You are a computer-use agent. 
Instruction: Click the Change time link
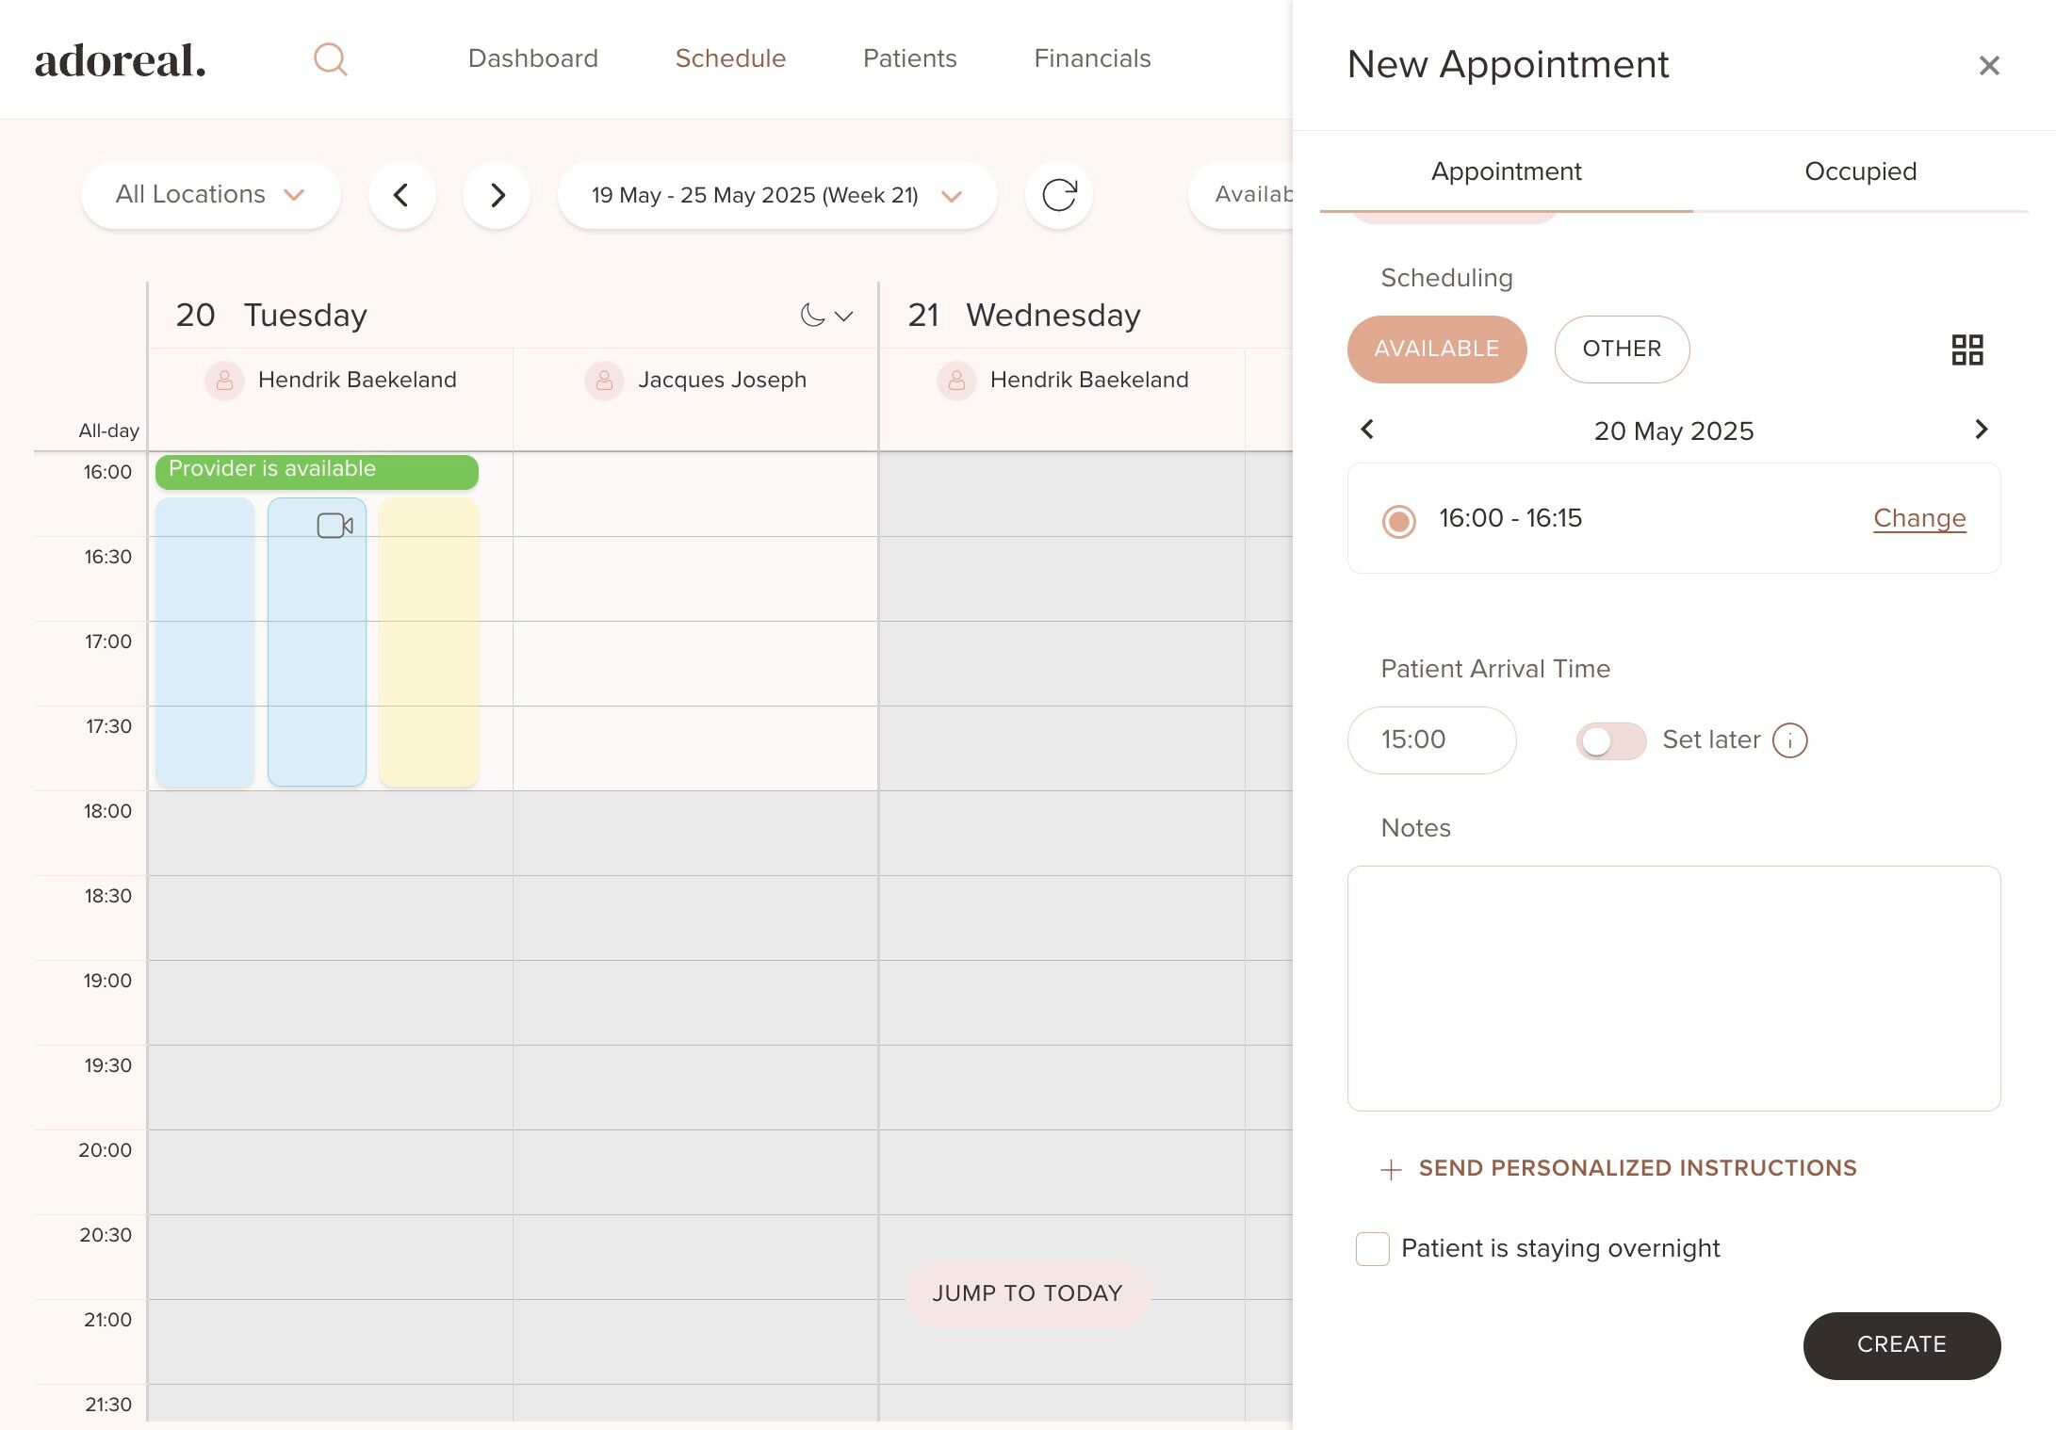pyautogui.click(x=1918, y=518)
